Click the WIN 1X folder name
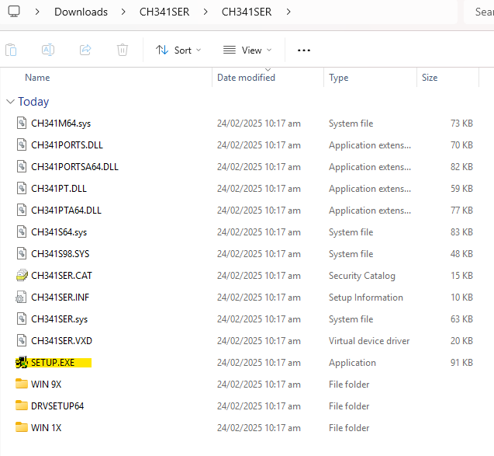This screenshot has height=456, width=494. coord(46,428)
